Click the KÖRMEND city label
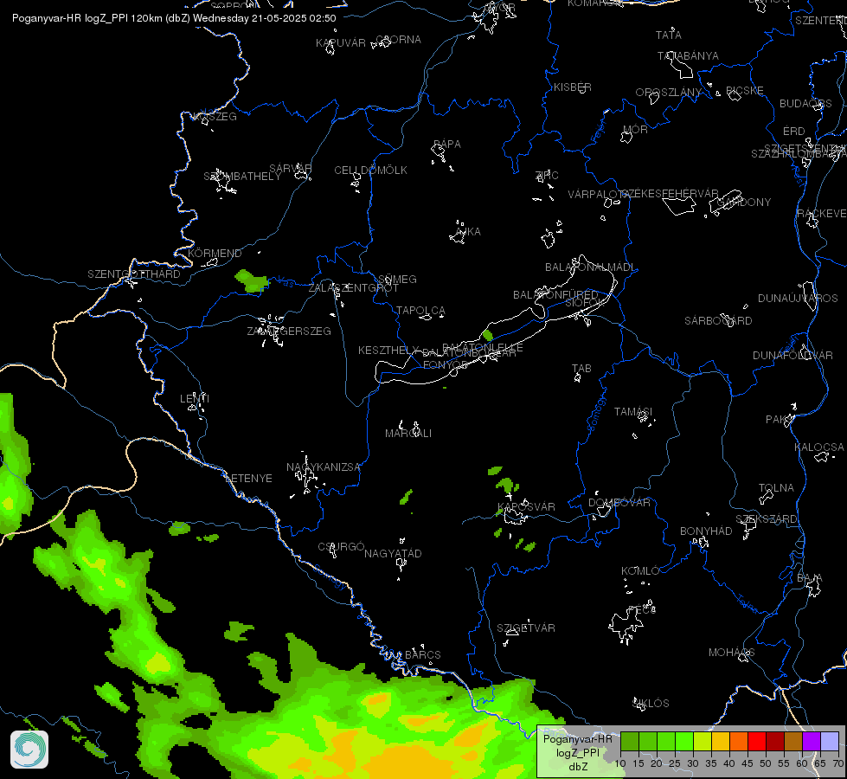The height and width of the screenshot is (779, 847). [215, 253]
